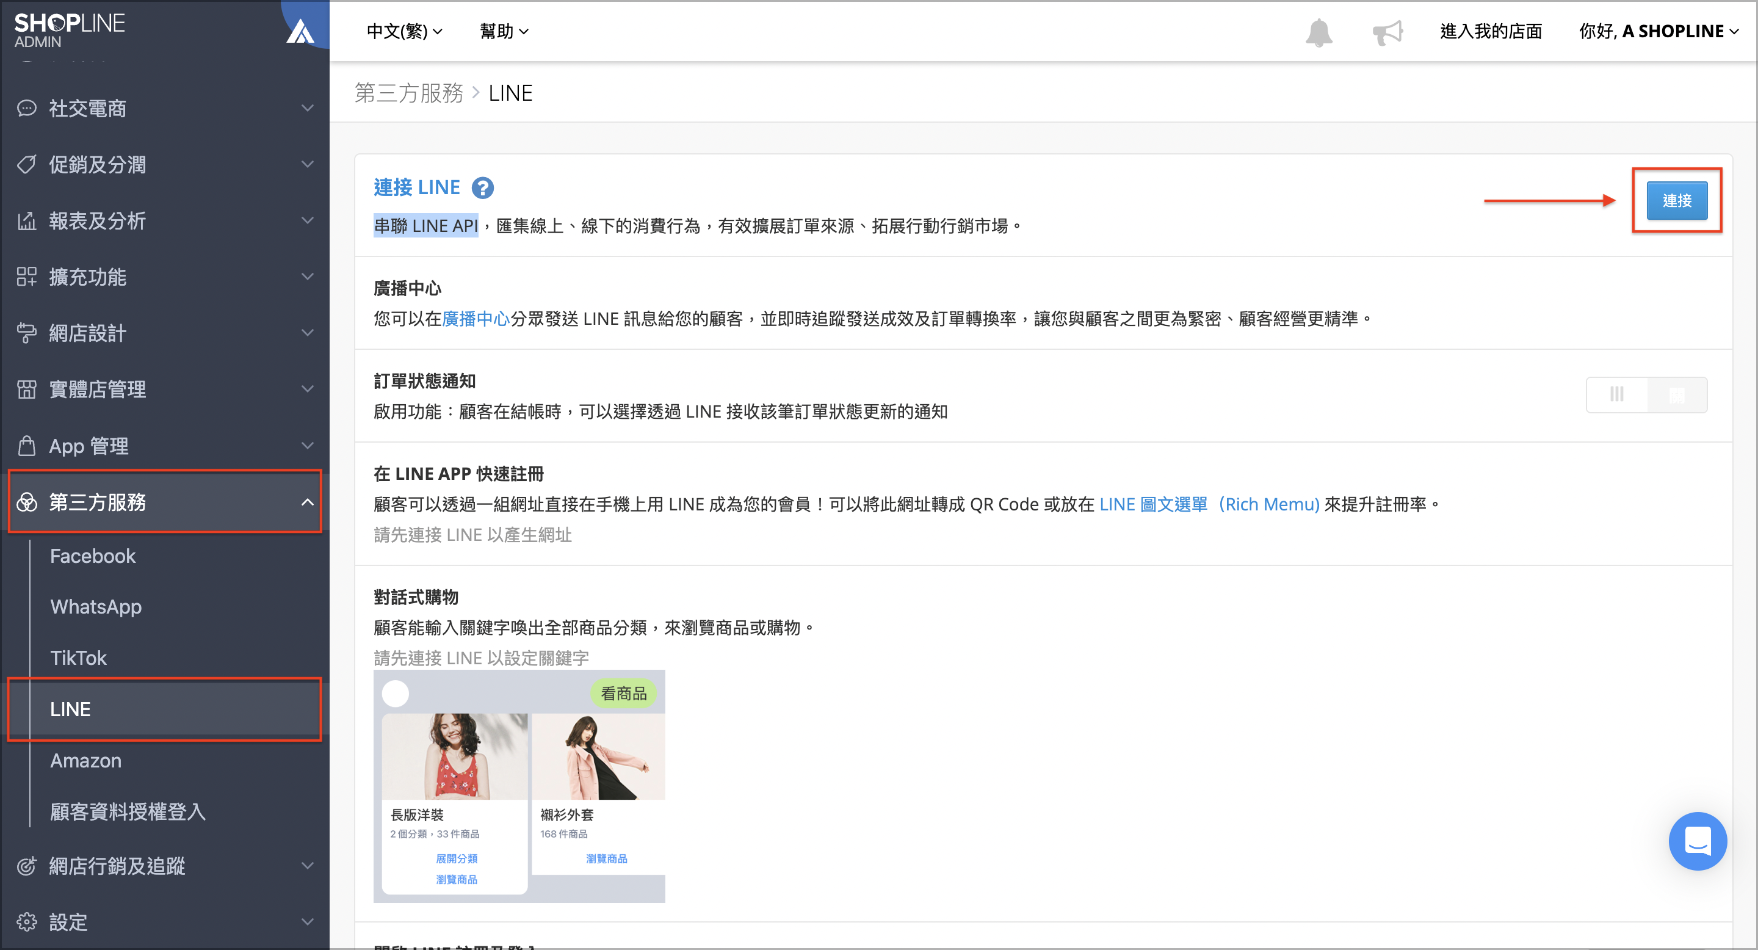Click the triangular A logo icon

(300, 31)
